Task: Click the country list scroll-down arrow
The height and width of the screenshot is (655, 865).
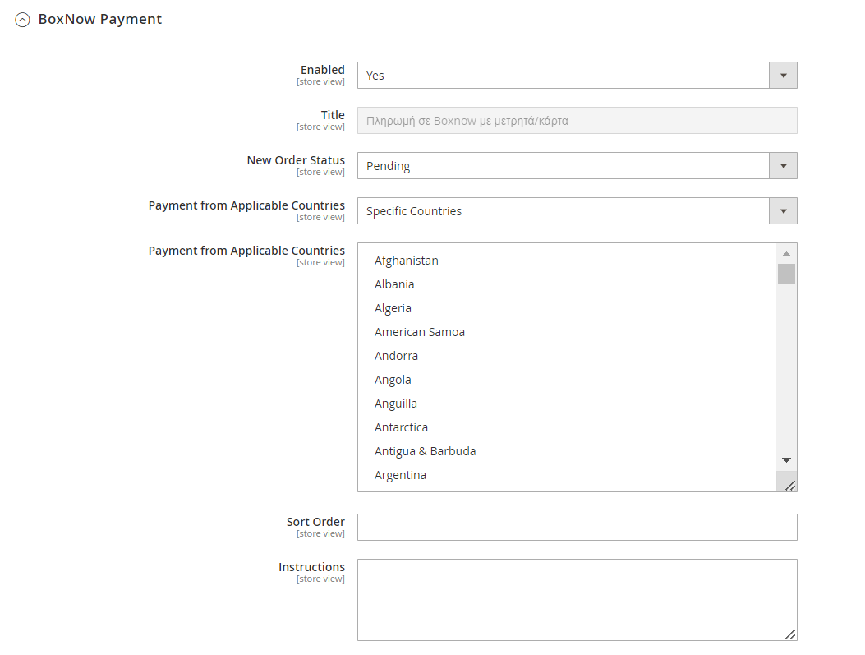Action: (786, 460)
